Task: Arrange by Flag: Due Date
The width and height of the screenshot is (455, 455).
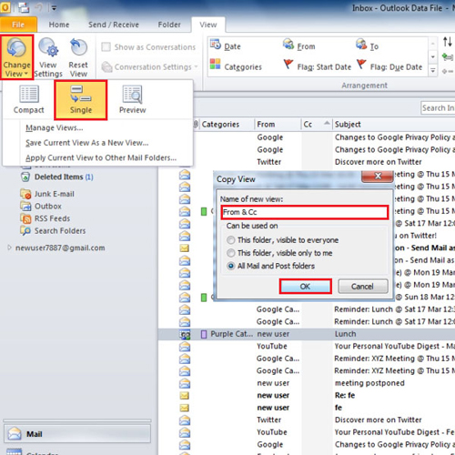Action: [x=389, y=66]
